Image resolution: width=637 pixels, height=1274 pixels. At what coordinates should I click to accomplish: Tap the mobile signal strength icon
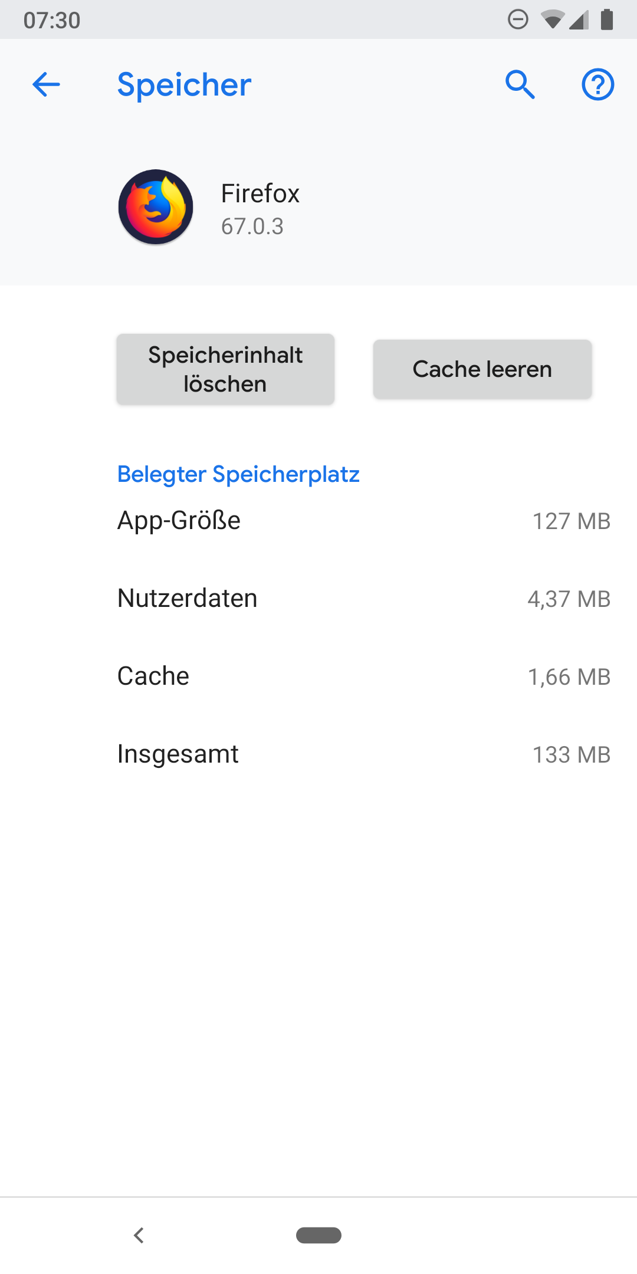[579, 20]
